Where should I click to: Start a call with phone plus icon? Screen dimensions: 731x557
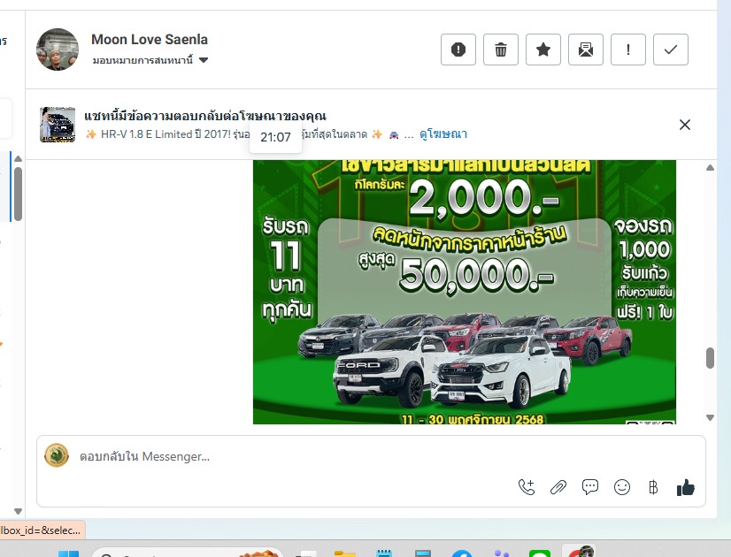tap(527, 487)
